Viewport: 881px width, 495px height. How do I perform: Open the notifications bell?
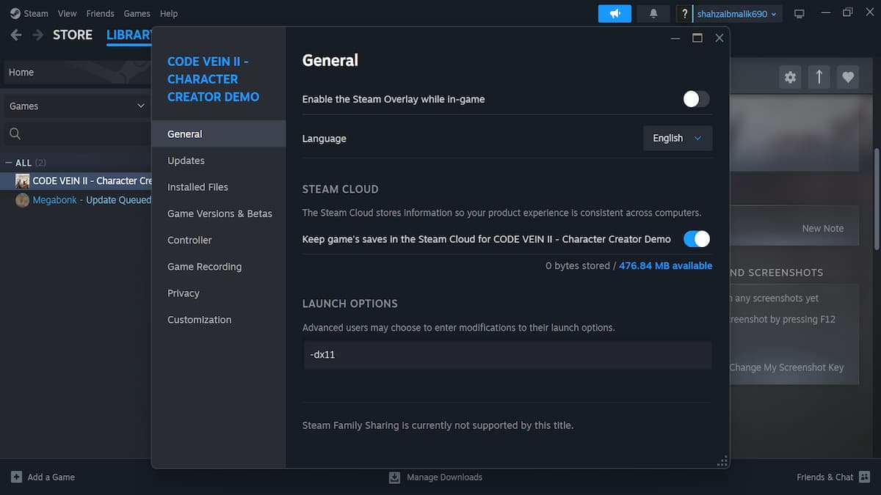click(x=653, y=13)
